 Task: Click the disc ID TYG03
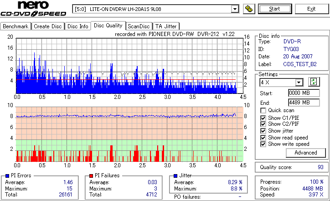[291, 49]
